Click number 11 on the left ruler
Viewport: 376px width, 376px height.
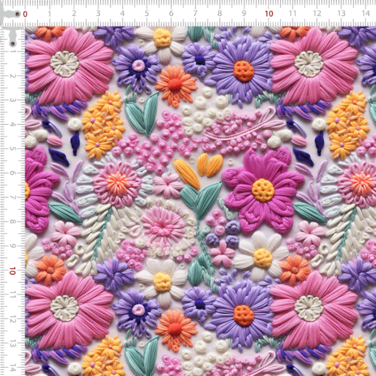coord(12,295)
